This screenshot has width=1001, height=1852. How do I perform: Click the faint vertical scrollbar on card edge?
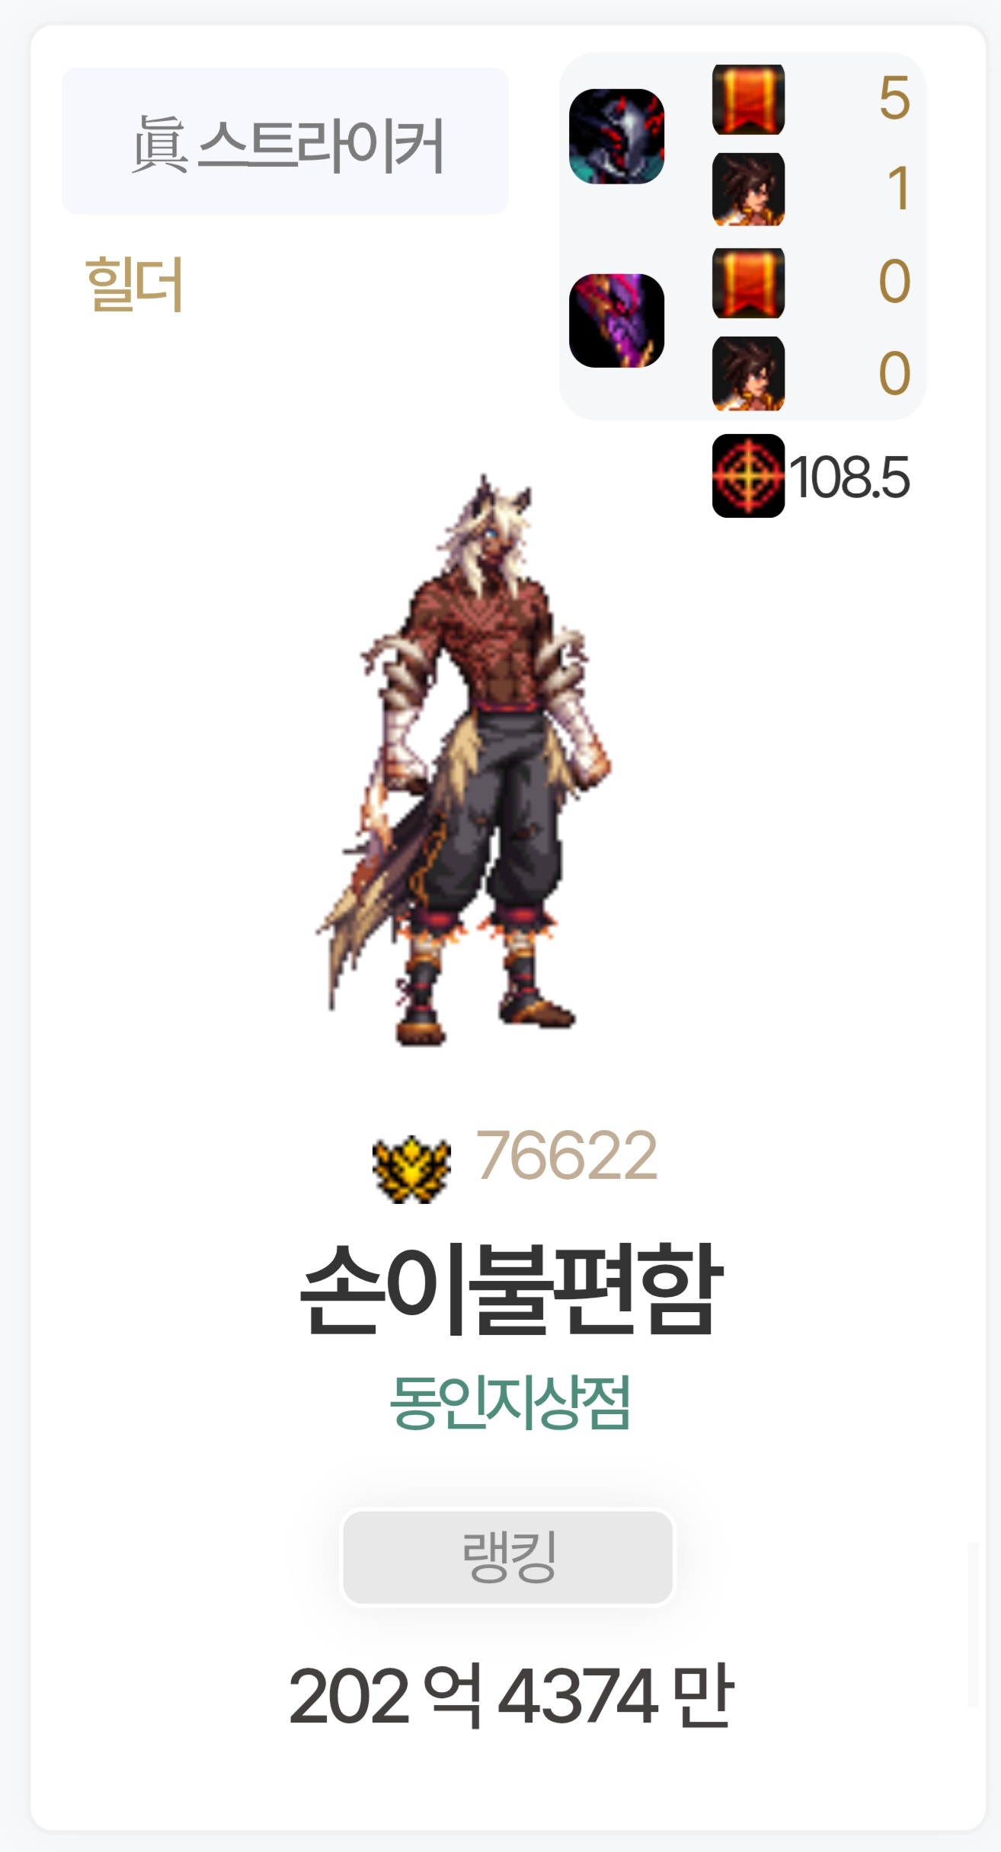coord(973,1624)
